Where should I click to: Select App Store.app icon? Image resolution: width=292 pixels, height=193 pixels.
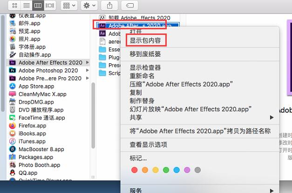click(12, 86)
